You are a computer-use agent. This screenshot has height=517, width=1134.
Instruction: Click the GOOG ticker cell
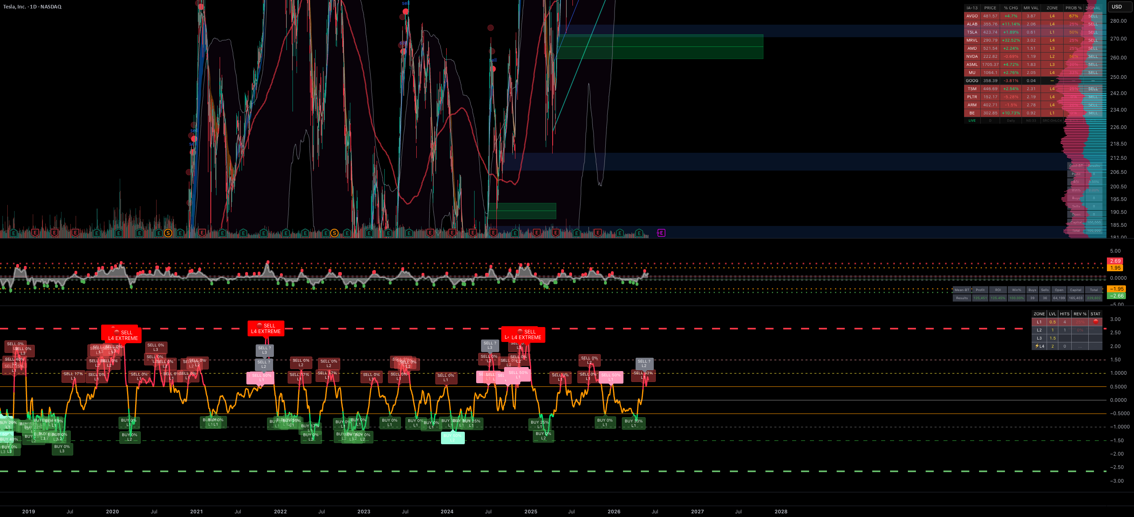(972, 80)
